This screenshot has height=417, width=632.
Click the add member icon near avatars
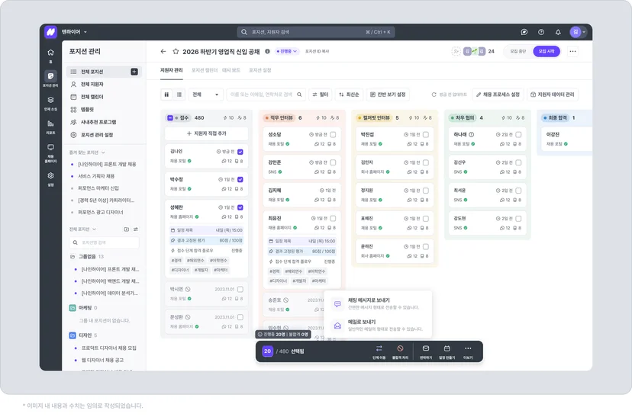[456, 51]
